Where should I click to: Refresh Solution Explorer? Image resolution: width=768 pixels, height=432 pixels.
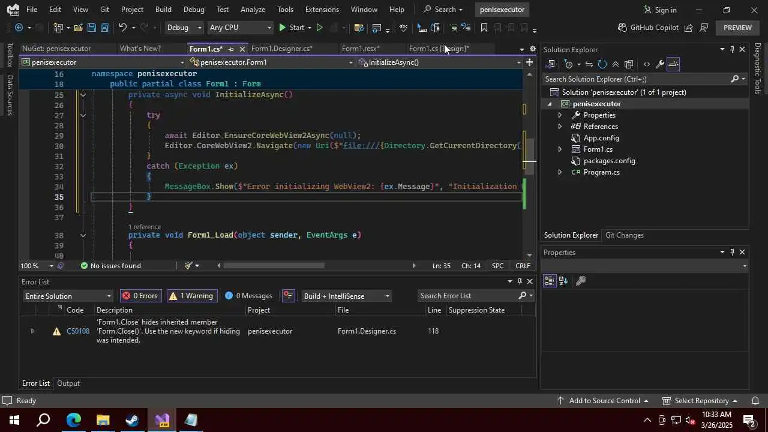tap(602, 64)
